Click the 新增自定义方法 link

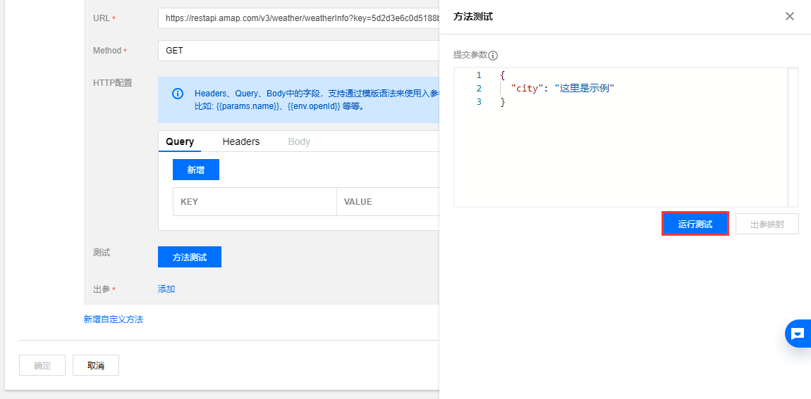click(x=114, y=319)
